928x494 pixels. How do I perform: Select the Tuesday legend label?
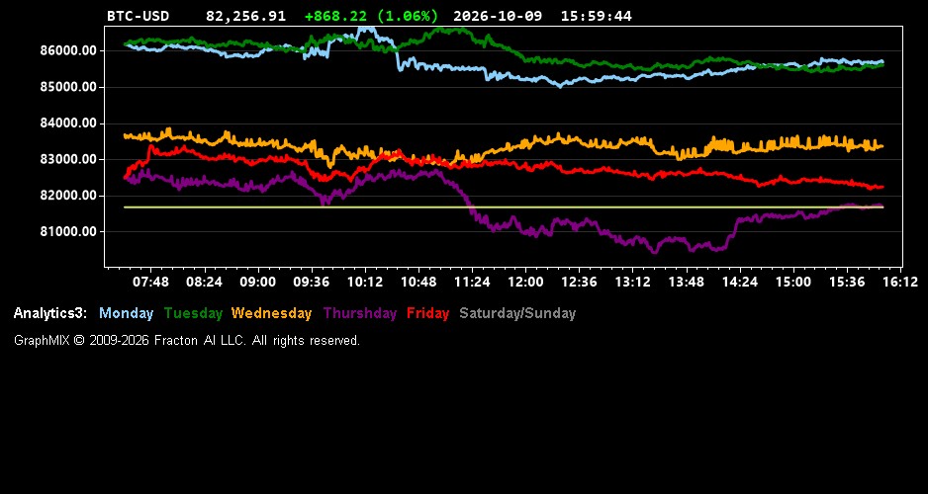point(193,314)
